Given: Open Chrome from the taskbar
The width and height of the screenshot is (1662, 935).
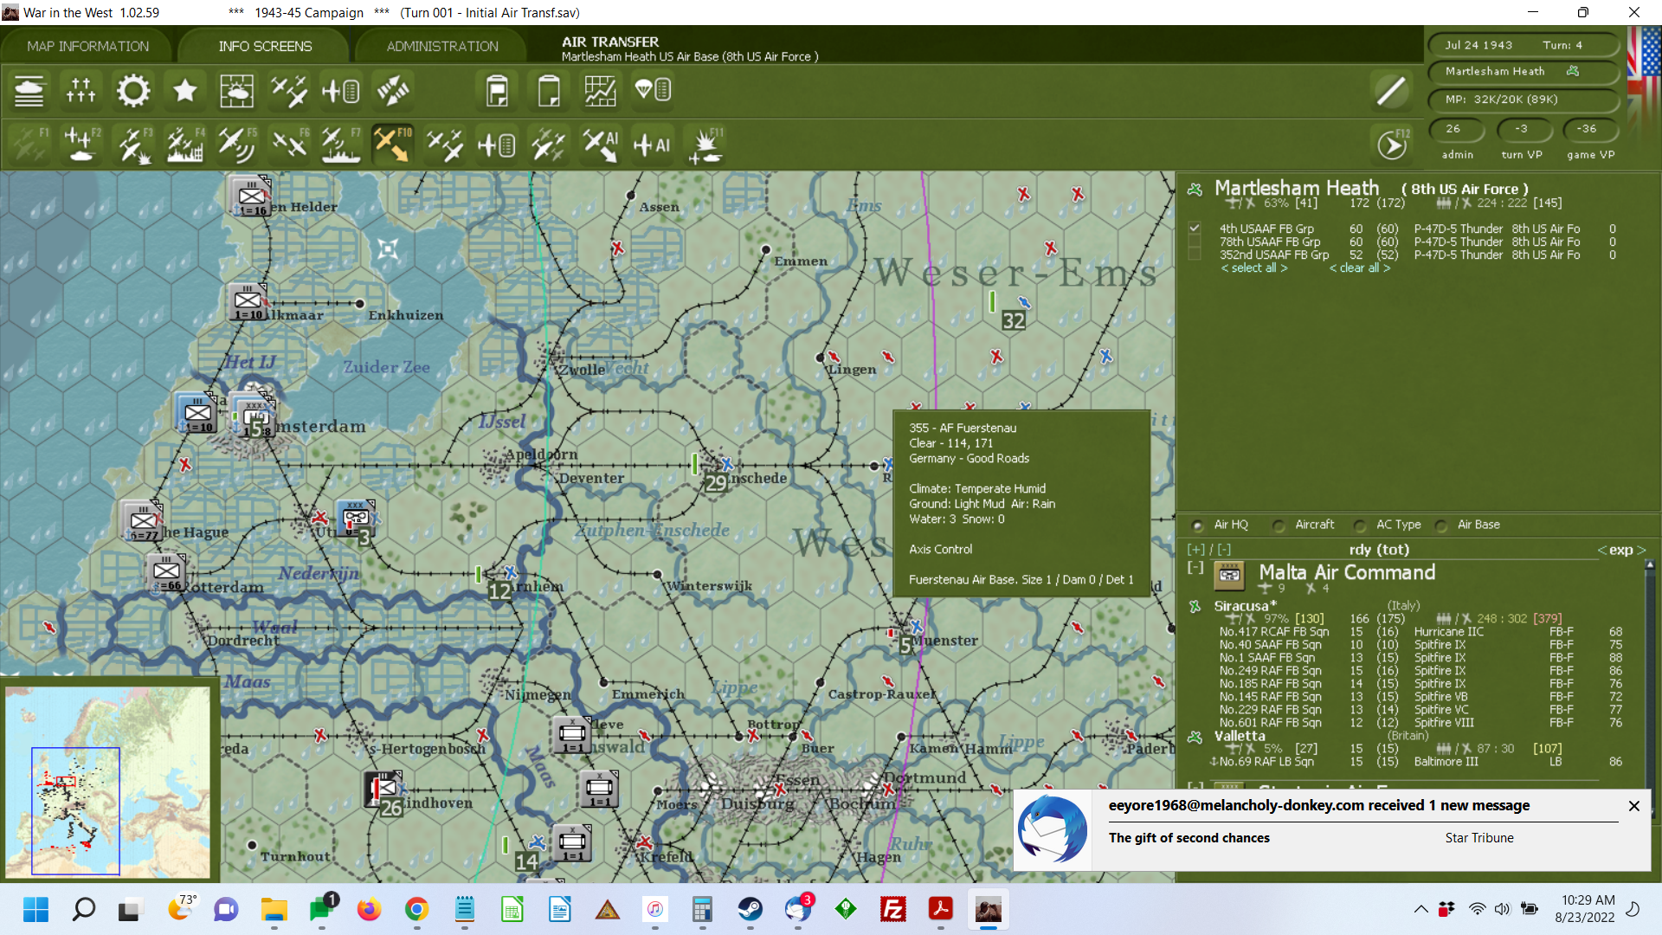Looking at the screenshot, I should click(416, 910).
